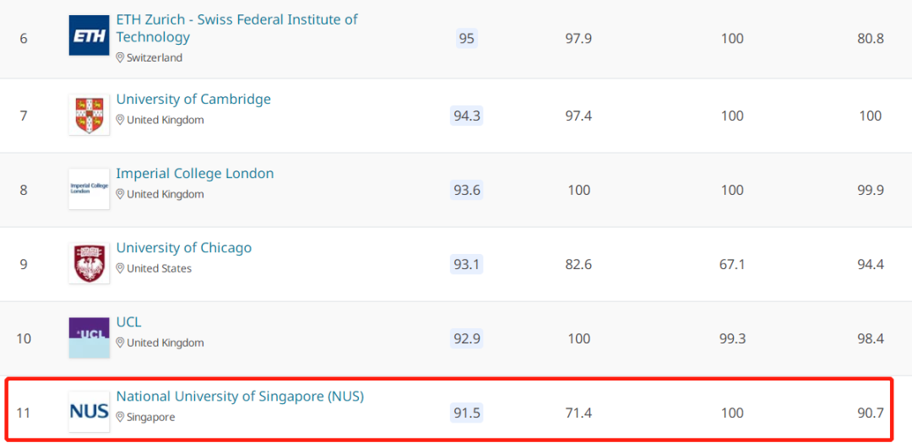Select overall score 91.5 for NUS
Image resolution: width=912 pixels, height=448 pixels.
pyautogui.click(x=466, y=413)
